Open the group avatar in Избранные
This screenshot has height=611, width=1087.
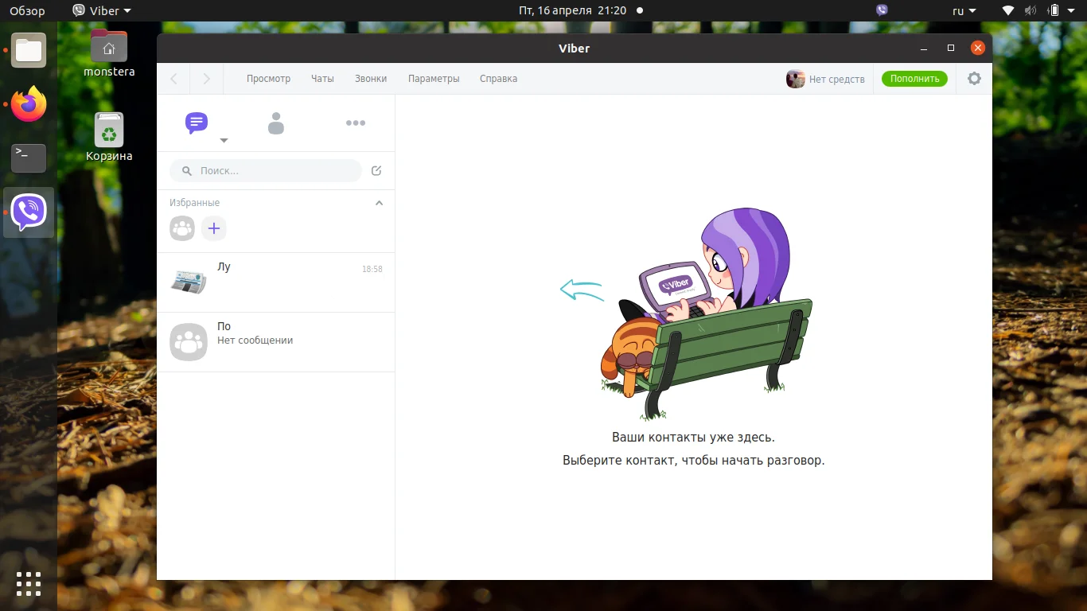pyautogui.click(x=182, y=229)
